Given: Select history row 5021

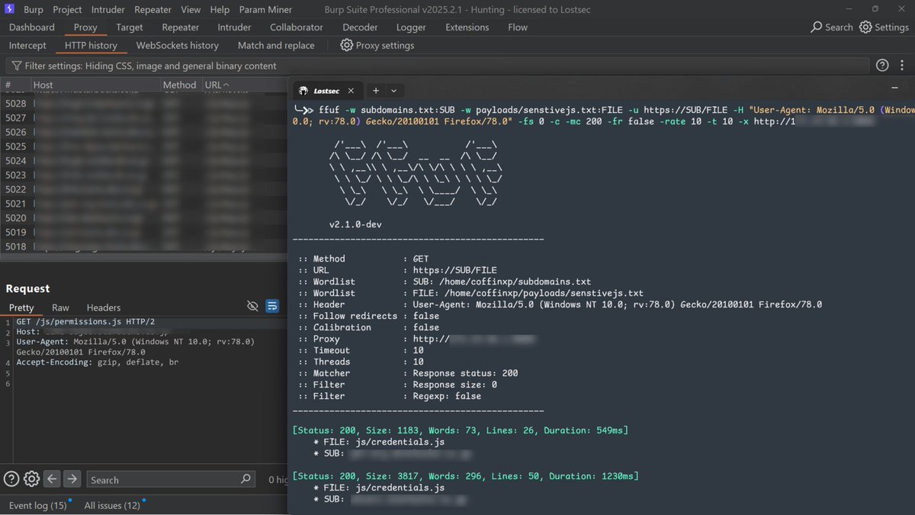Looking at the screenshot, I should (x=144, y=203).
